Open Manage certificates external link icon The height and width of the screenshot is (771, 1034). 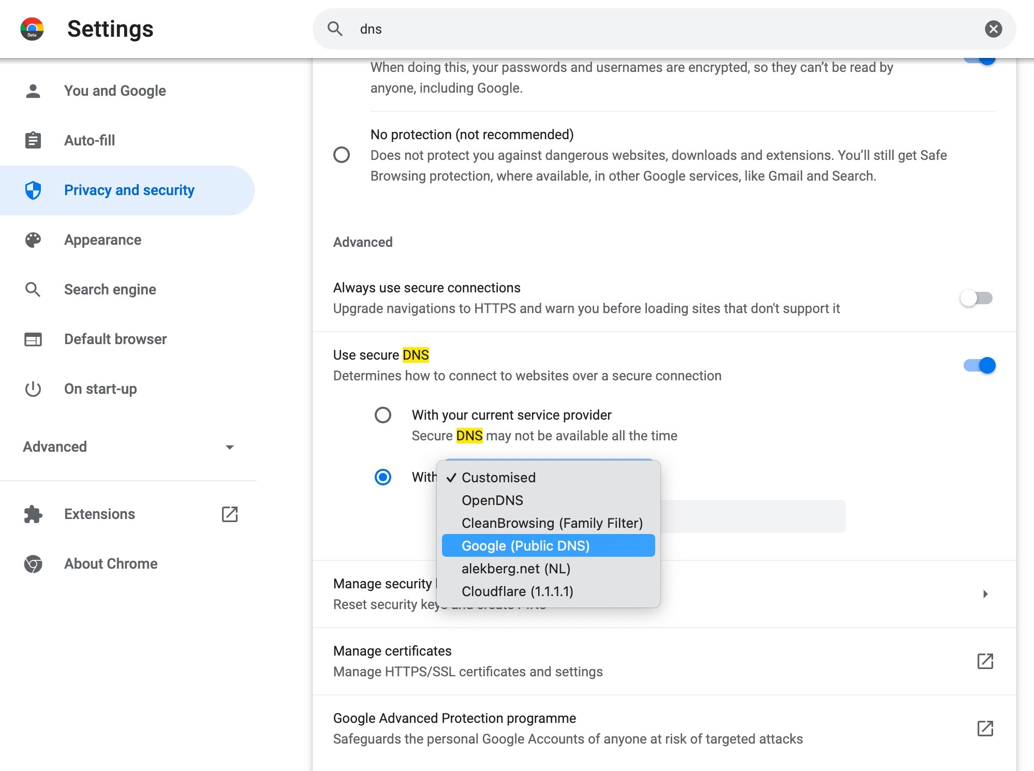(985, 661)
